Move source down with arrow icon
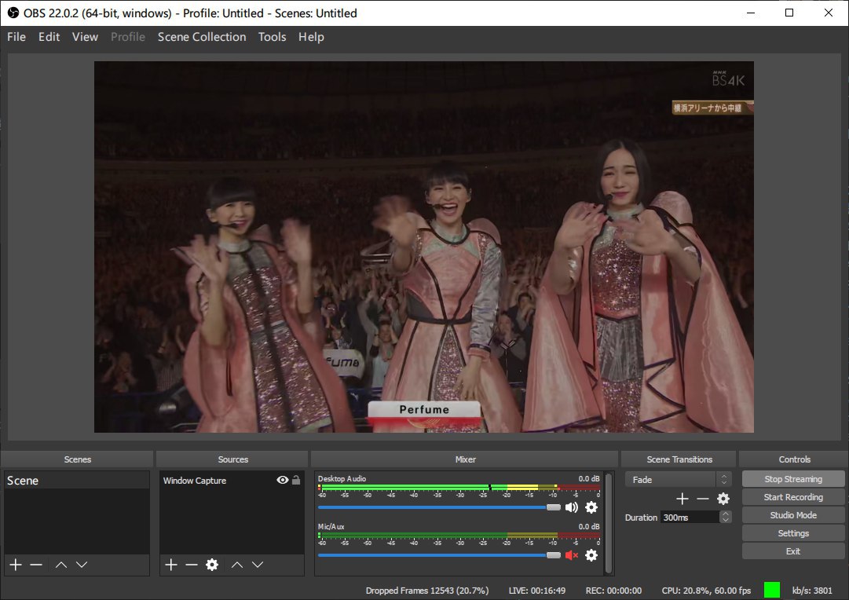The height and width of the screenshot is (600, 849). tap(258, 565)
